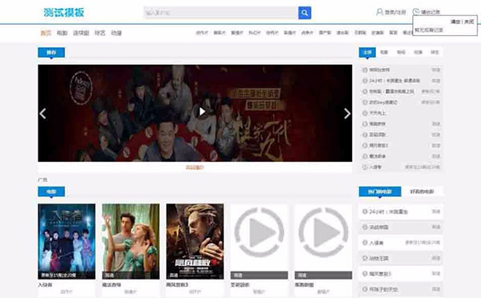The height and width of the screenshot is (298, 481).
Task: Open the 欧美剧 category link
Action: pos(378,33)
